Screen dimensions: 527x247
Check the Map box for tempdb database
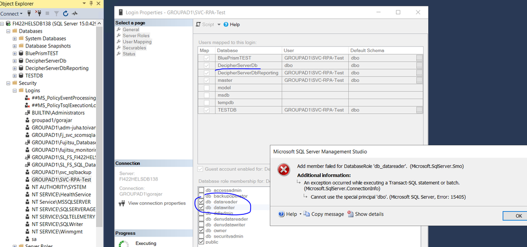tap(206, 102)
